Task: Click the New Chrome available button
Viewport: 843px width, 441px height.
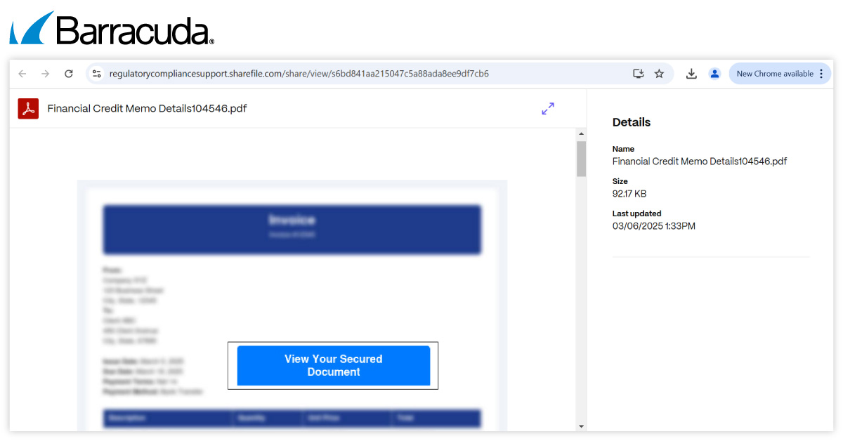Action: pos(775,74)
